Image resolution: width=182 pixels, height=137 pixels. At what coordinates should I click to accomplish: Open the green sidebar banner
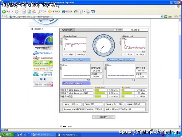click(x=43, y=63)
